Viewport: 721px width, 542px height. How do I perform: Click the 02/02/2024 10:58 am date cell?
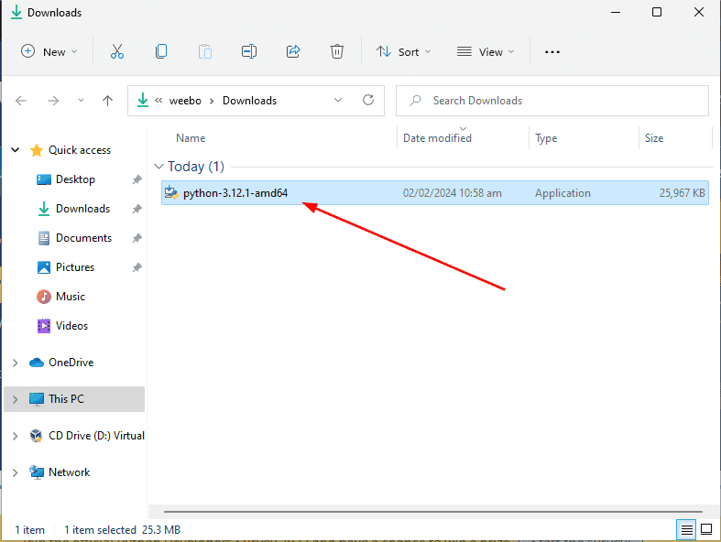pyautogui.click(x=452, y=193)
